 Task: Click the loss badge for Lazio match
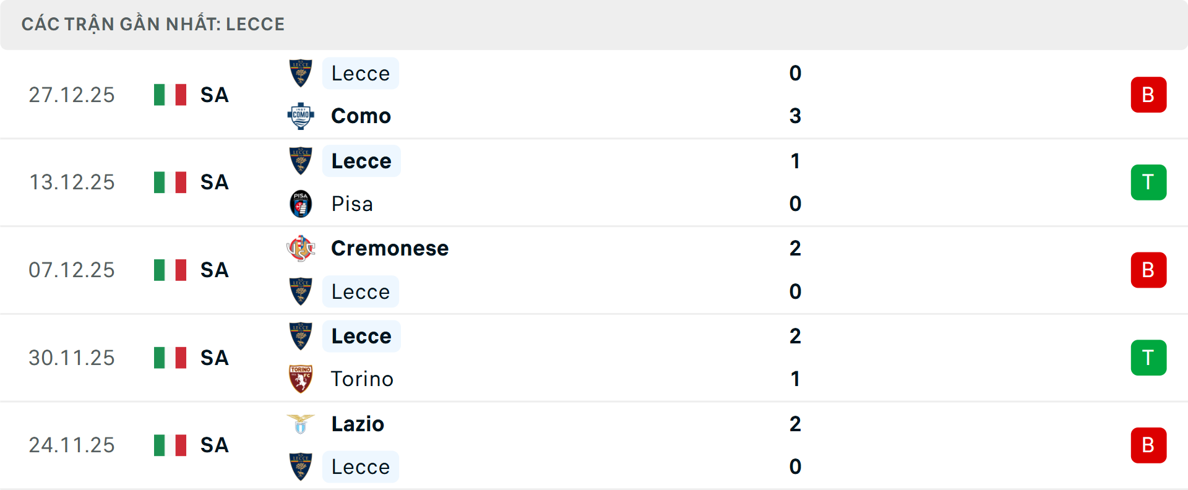point(1148,445)
